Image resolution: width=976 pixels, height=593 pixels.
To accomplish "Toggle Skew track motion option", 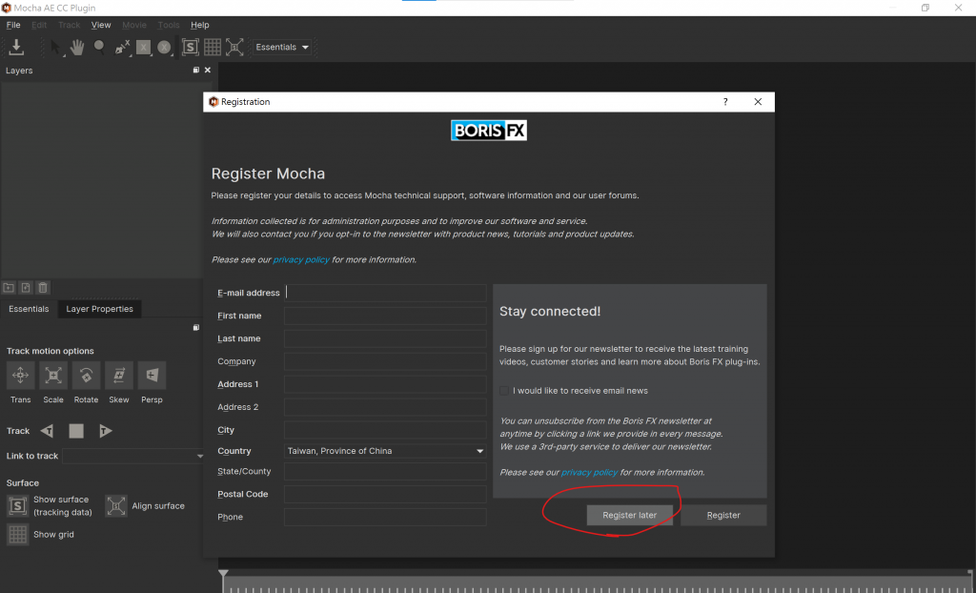I will [119, 375].
